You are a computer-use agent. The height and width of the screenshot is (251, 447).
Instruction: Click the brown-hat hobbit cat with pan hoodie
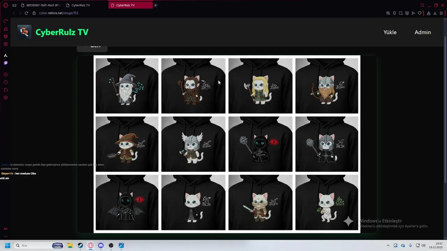click(127, 144)
